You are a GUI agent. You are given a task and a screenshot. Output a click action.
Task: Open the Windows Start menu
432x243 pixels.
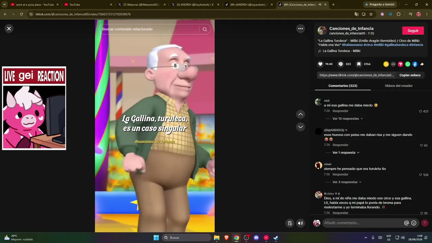point(156,238)
